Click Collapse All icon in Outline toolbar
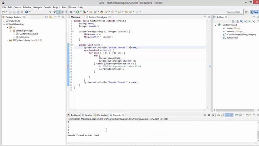The width and height of the screenshot is (259, 146). point(233,21)
